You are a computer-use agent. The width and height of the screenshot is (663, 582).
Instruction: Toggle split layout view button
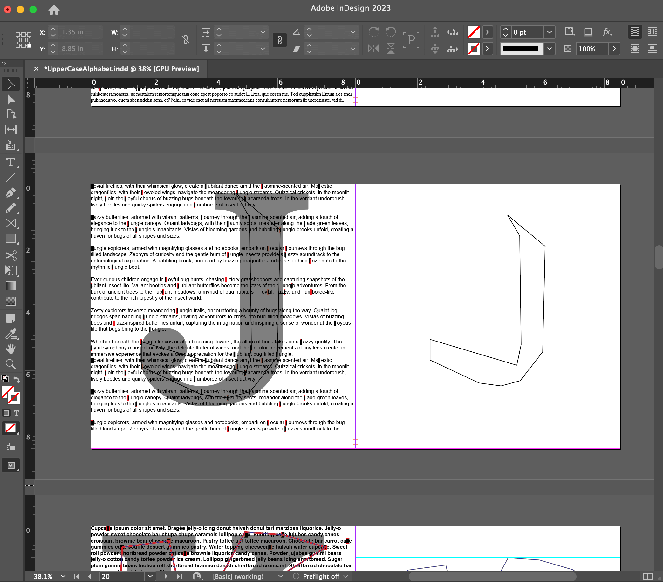click(x=647, y=576)
